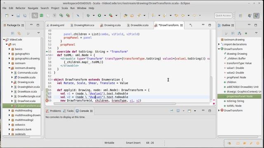Image resolution: width=264 pixels, height=148 pixels.
Task: Click the Display Selected Console icon
Action: [178, 111]
